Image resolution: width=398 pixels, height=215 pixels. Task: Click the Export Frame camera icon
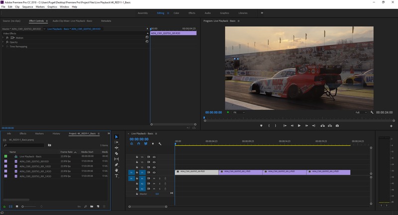pyautogui.click(x=337, y=126)
